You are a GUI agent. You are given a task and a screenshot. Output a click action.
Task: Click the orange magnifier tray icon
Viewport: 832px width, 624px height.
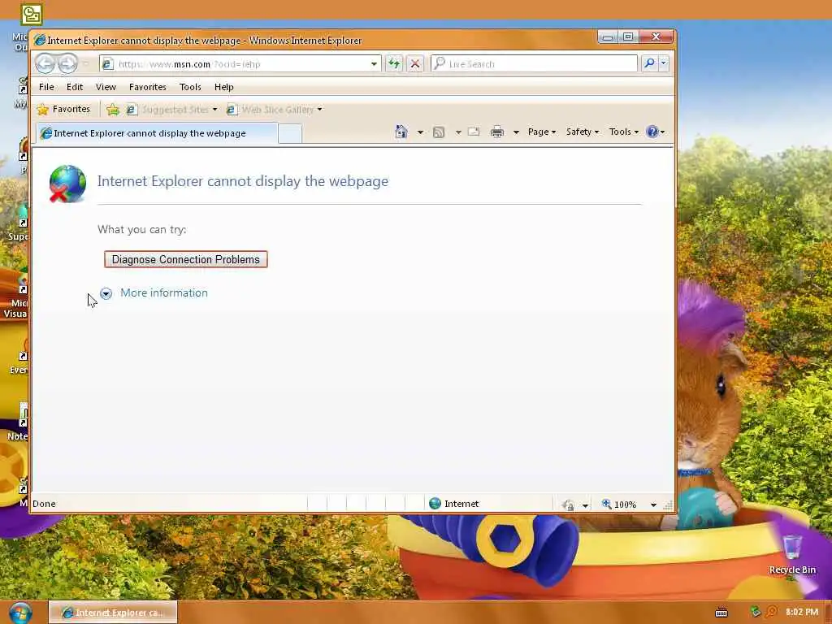(x=771, y=612)
